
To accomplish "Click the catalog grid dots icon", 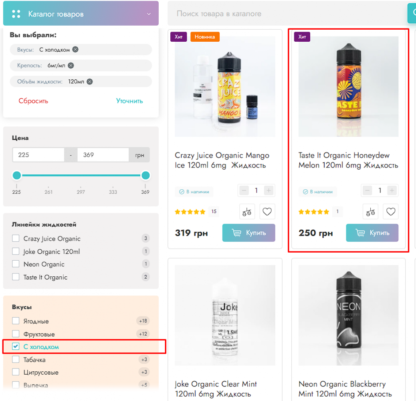I will [16, 14].
